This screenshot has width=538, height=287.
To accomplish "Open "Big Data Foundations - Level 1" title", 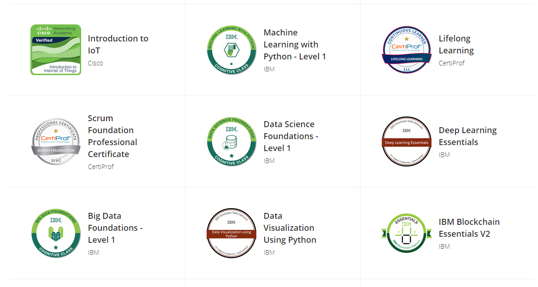I will 115,228.
